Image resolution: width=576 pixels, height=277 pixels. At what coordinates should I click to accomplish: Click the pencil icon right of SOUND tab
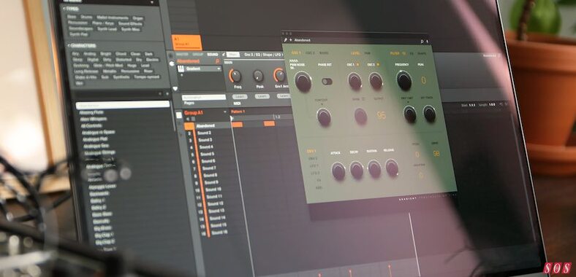coord(223,54)
